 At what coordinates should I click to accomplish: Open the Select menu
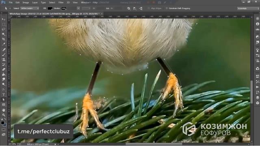point(52,2)
